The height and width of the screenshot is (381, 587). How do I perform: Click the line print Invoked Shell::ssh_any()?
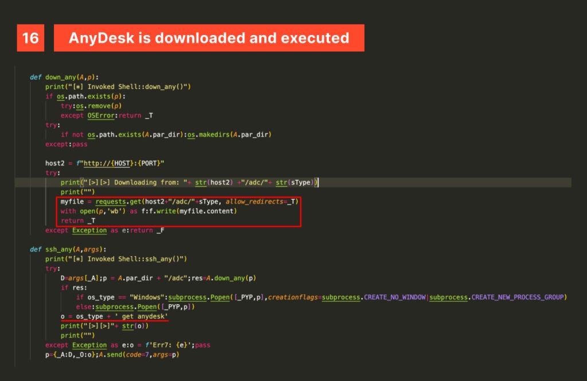tap(116, 259)
